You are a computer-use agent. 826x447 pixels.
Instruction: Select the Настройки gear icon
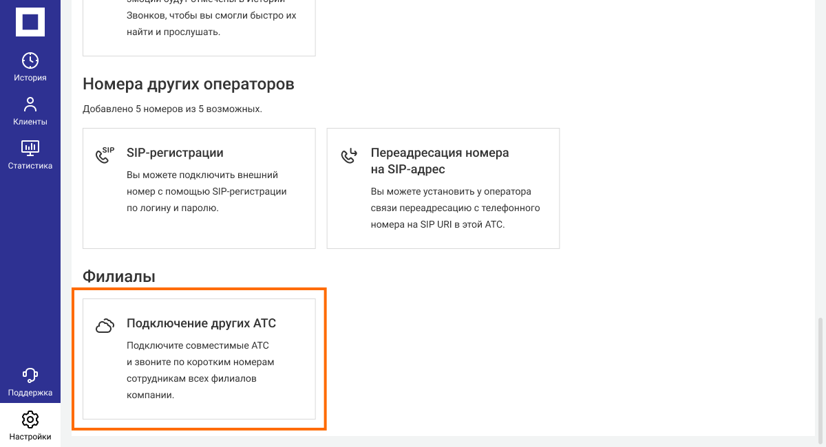(x=30, y=419)
